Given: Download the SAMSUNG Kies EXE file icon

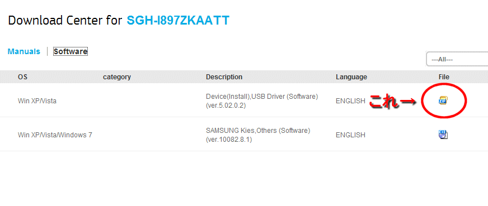Looking at the screenshot, I should tap(443, 135).
